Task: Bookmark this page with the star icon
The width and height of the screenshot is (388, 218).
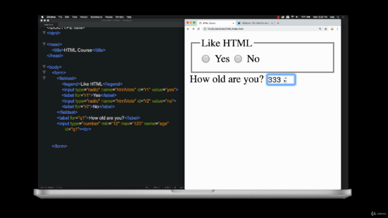Action: coord(326,29)
